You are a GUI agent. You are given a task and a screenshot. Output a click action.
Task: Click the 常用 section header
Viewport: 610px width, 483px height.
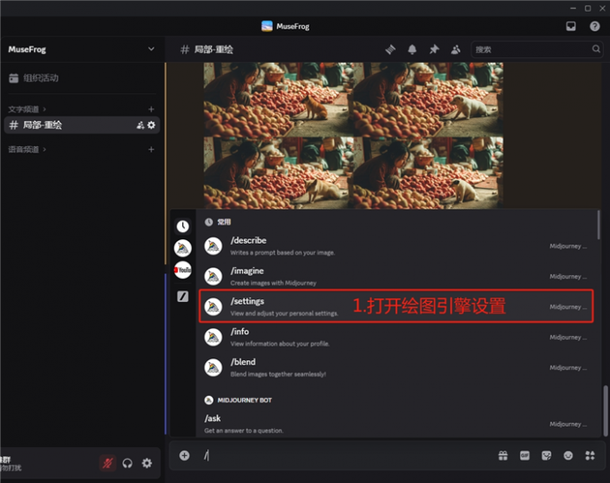[x=218, y=222]
